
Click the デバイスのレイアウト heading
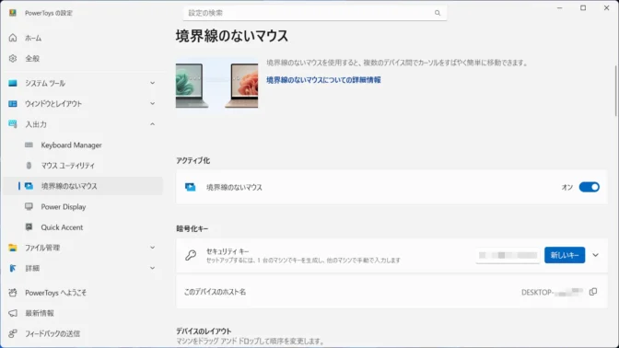click(x=204, y=331)
